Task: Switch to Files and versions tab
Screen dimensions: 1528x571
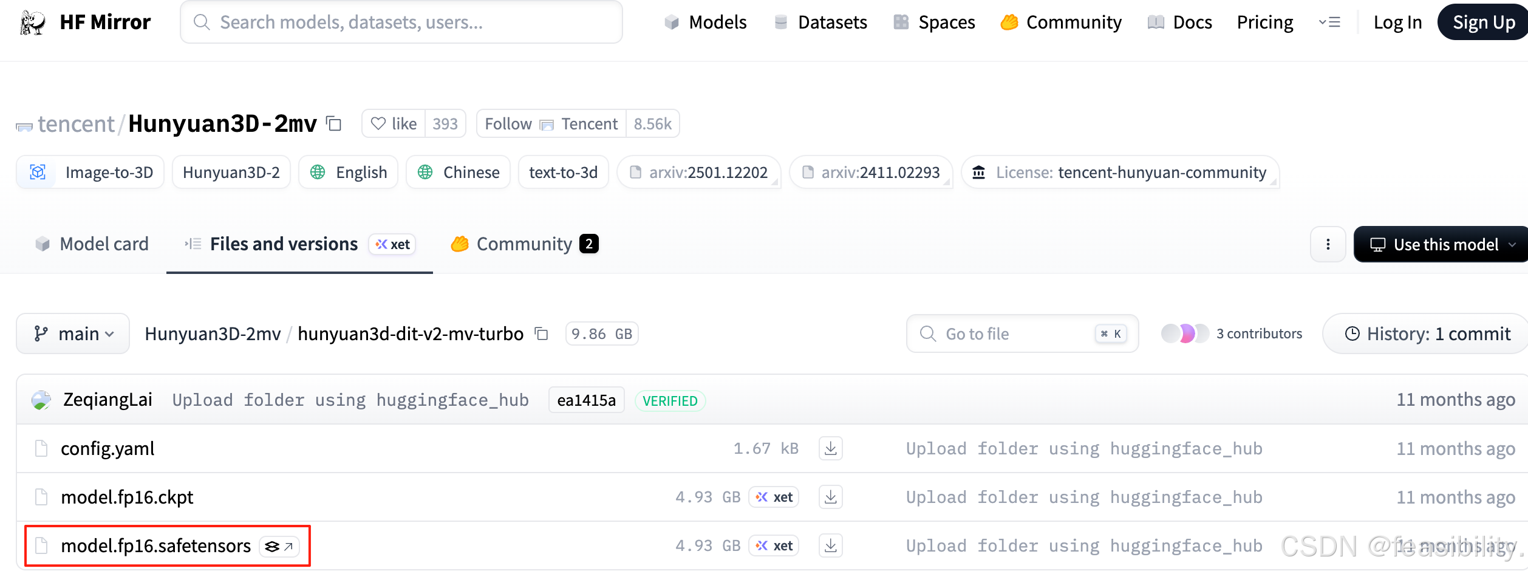Action: (299, 244)
